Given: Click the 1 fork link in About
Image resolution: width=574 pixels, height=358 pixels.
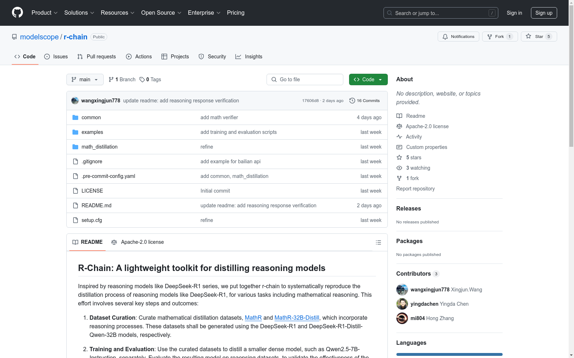Looking at the screenshot, I should 413,178.
